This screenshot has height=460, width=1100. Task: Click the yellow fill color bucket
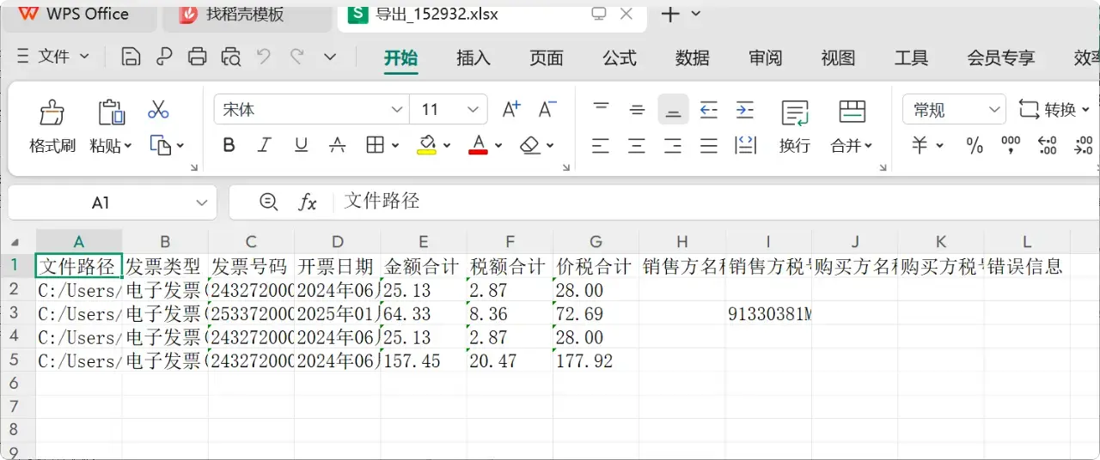click(426, 145)
